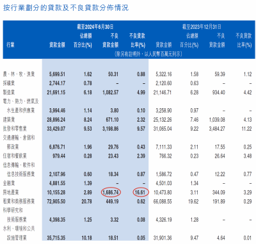Screen dimensions: 256x244
Task: Click the 批發和零售業 row label
Action: point(15,129)
